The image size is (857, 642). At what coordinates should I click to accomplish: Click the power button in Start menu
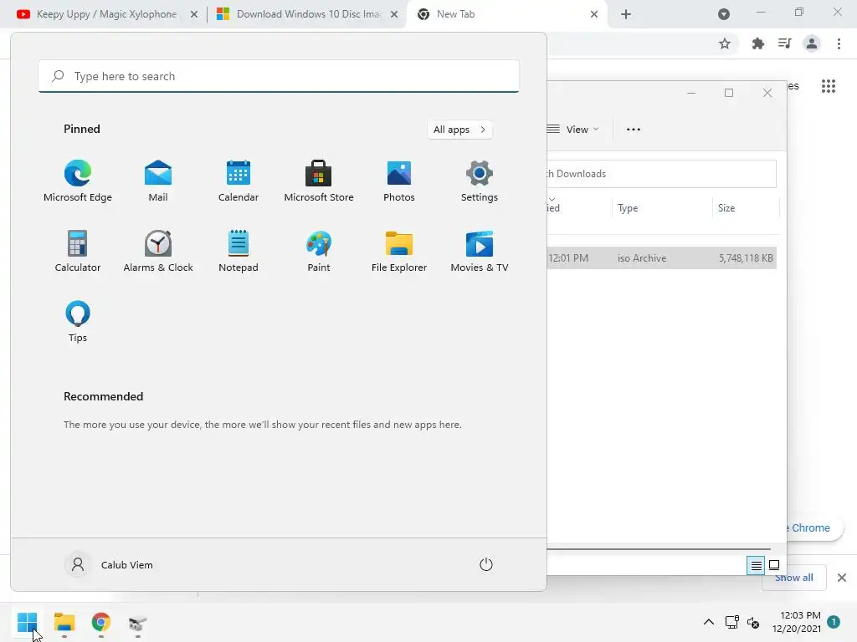486,564
